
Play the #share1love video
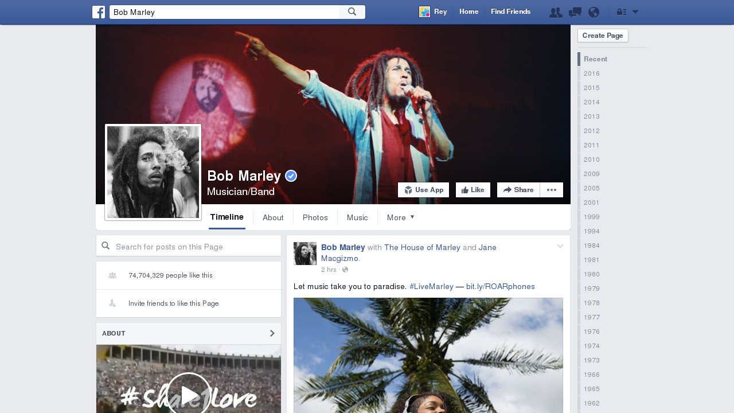click(189, 395)
